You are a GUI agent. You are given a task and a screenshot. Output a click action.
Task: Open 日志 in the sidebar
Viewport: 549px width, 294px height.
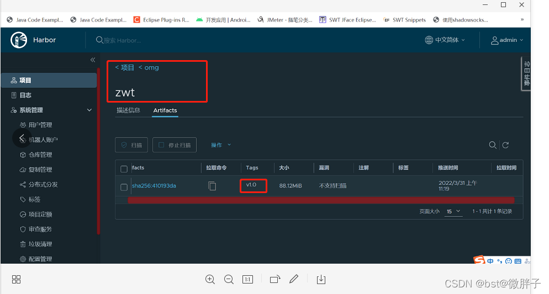(x=25, y=95)
